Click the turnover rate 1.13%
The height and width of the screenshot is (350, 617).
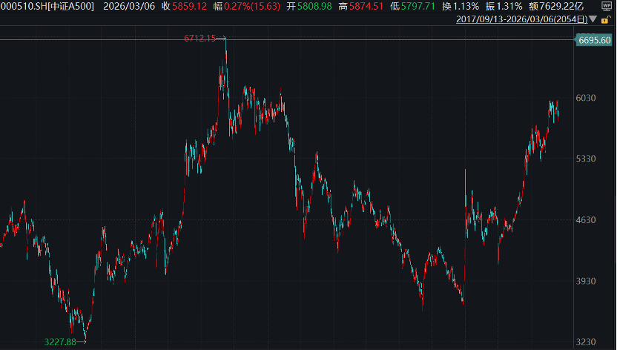point(466,6)
